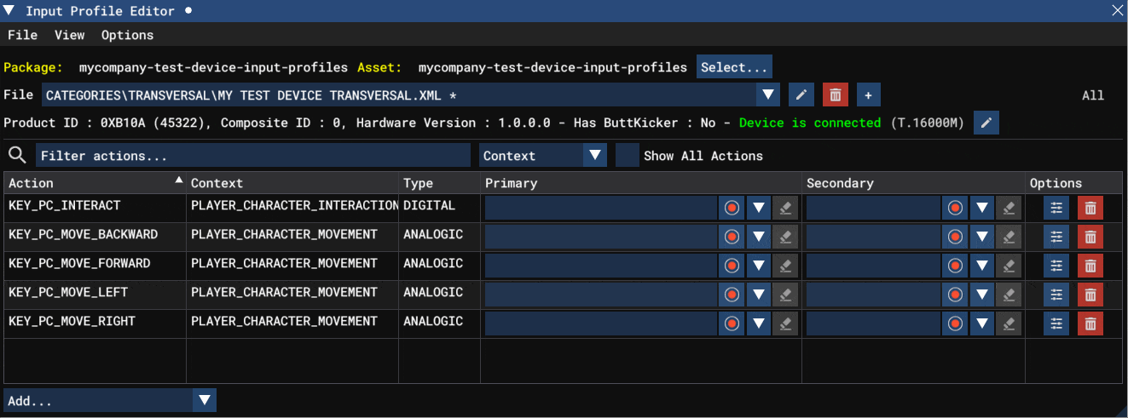Select the KEY_PC_MOVE_RIGHT action name
This screenshot has width=1128, height=418.
point(72,321)
